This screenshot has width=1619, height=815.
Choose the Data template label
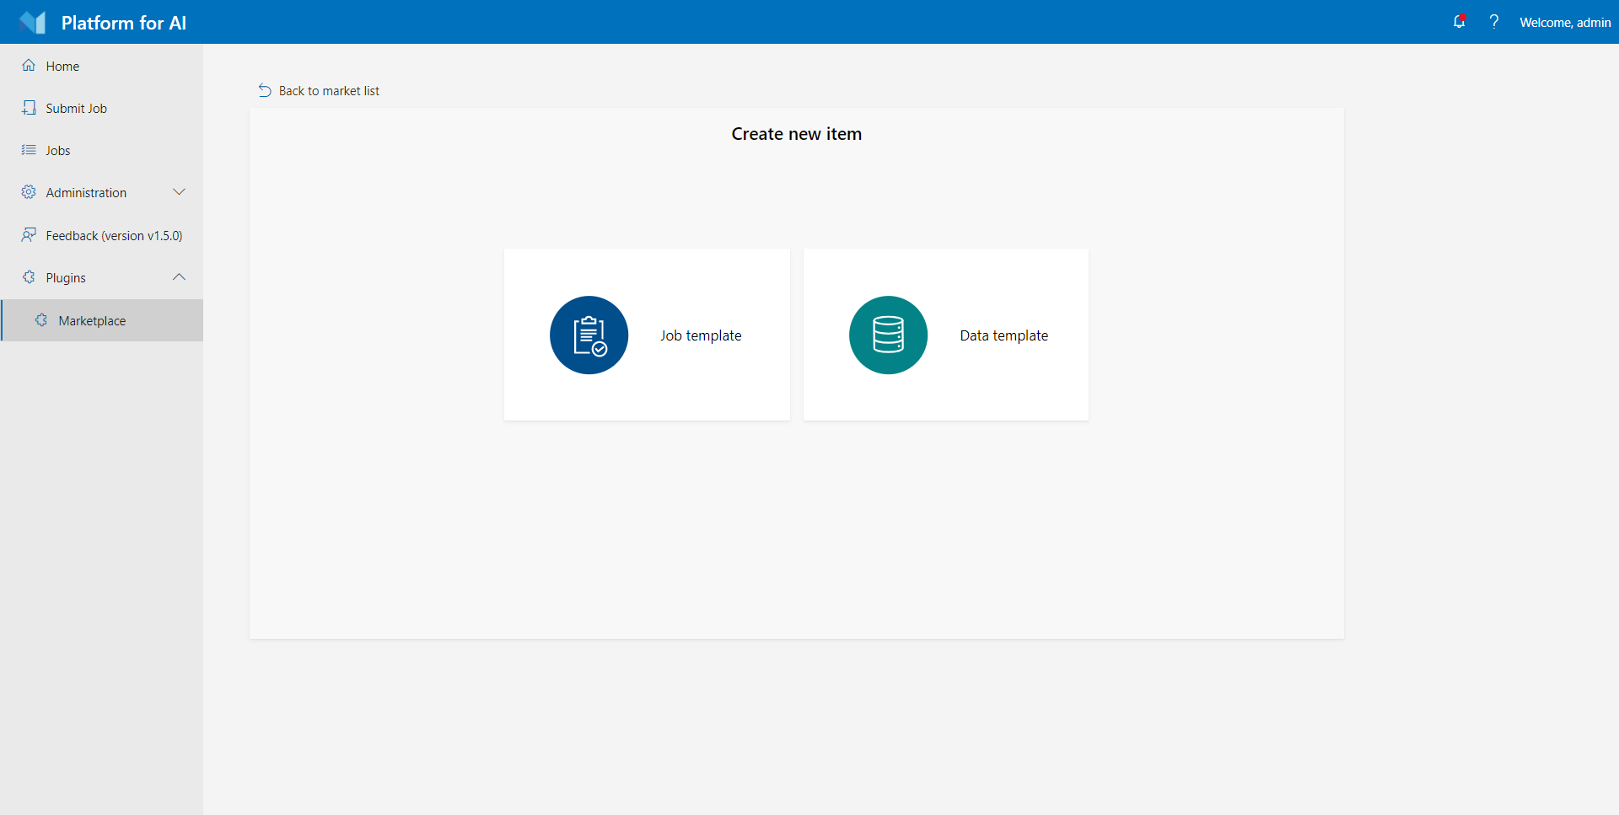(1003, 335)
